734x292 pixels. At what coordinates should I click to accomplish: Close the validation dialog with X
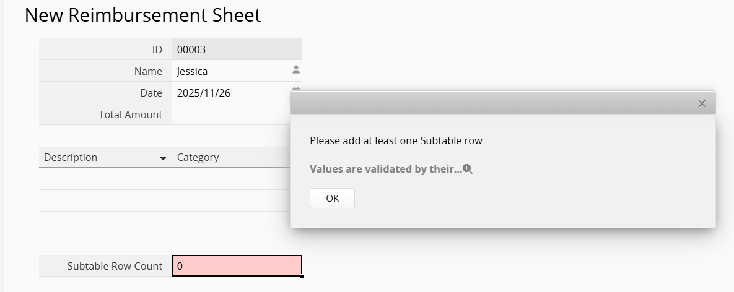click(x=702, y=104)
